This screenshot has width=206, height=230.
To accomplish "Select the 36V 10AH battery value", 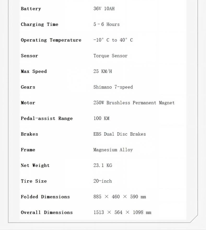I will pyautogui.click(x=104, y=9).
